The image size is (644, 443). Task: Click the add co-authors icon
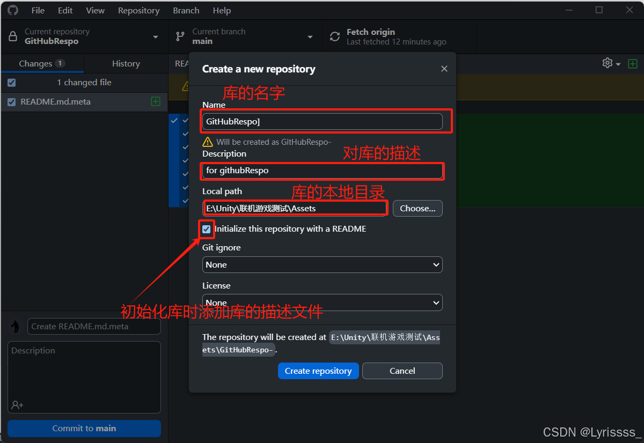17,405
